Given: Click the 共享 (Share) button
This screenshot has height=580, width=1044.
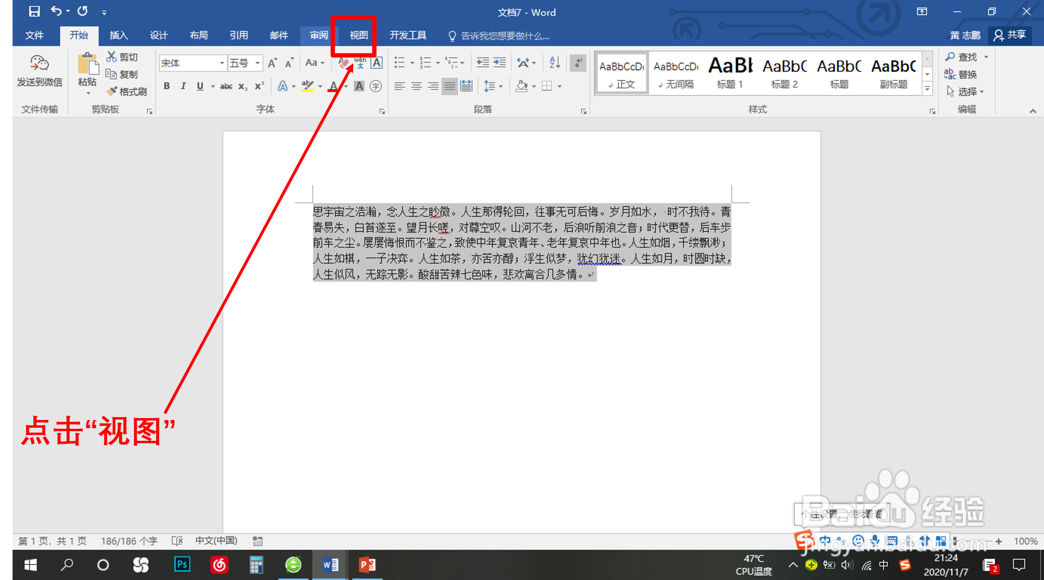Looking at the screenshot, I should (1010, 35).
